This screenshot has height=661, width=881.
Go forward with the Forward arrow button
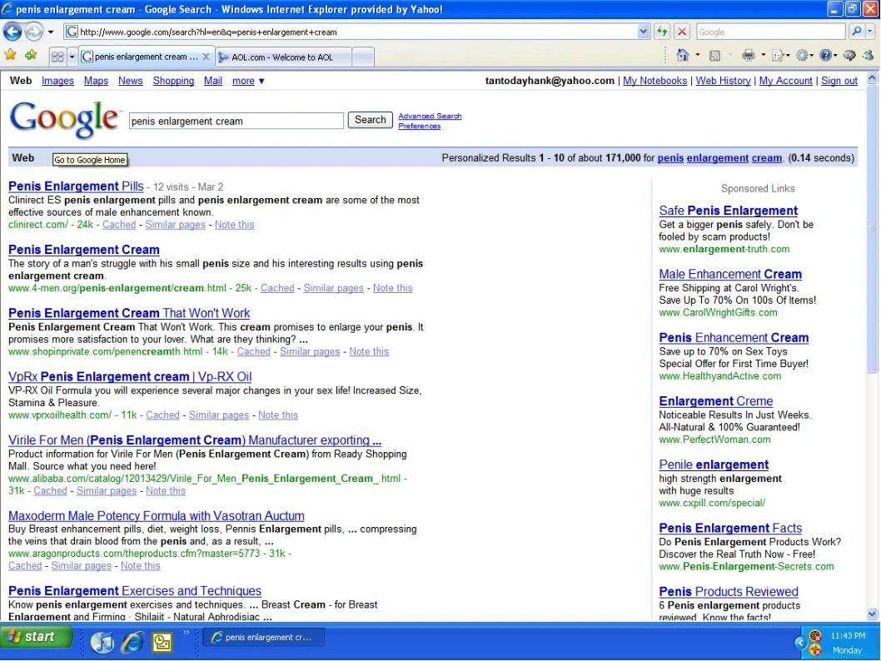point(33,32)
